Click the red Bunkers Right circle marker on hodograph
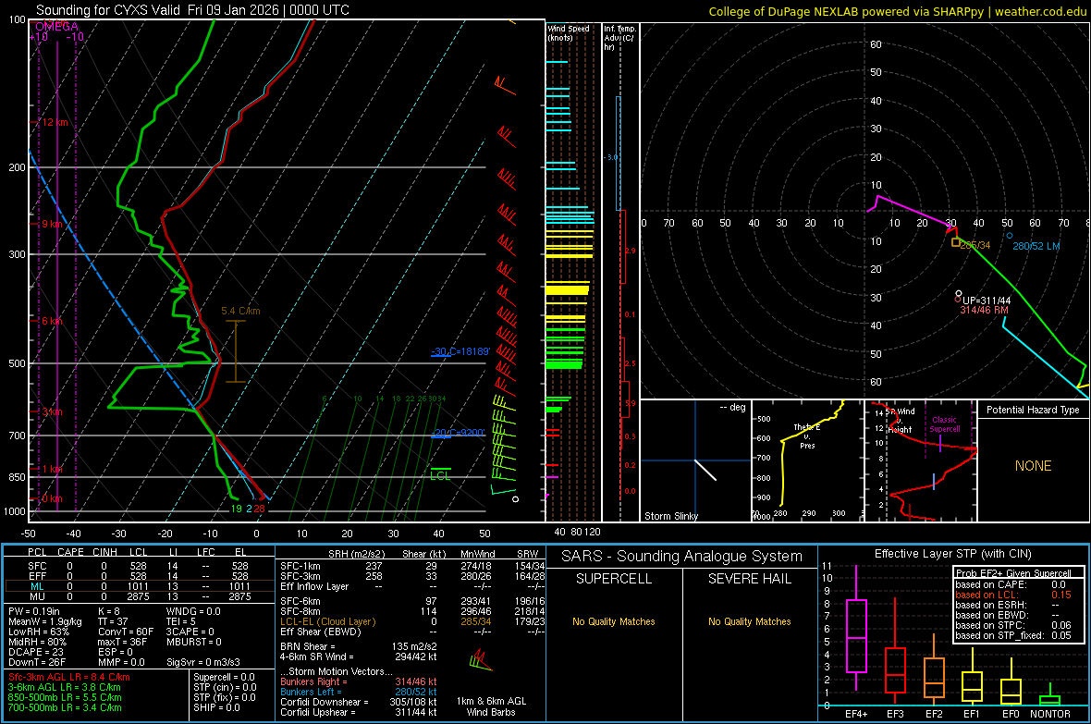 (x=958, y=300)
